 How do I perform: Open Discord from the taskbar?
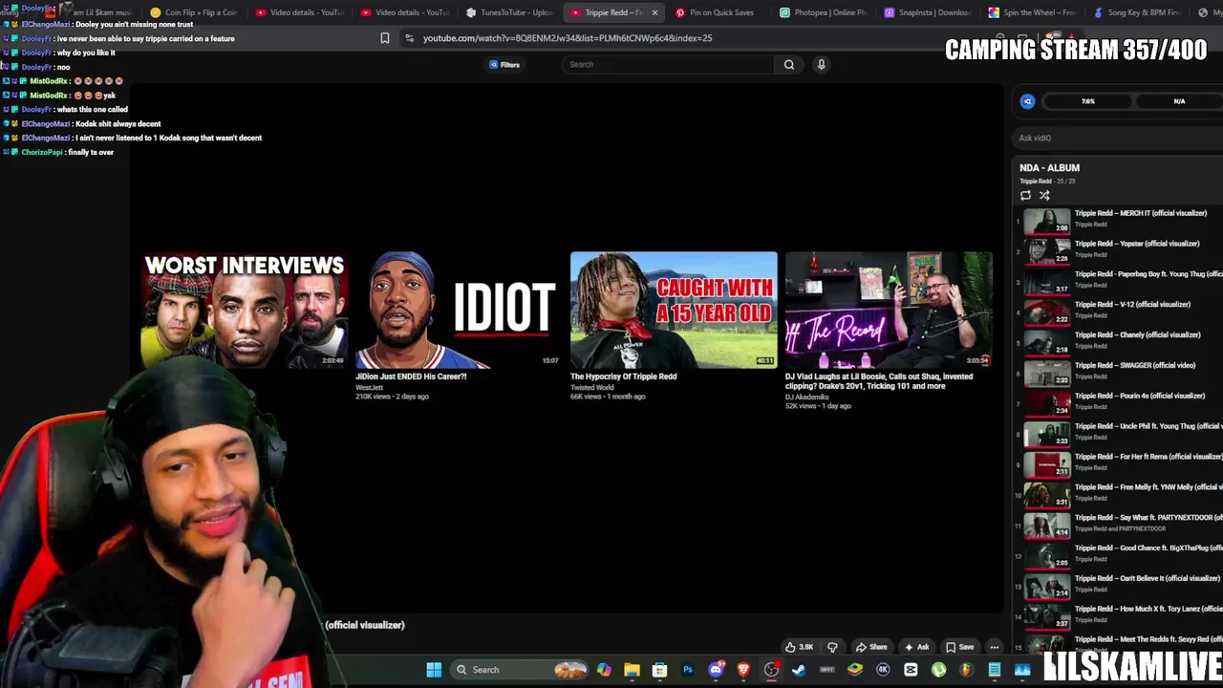tap(716, 670)
